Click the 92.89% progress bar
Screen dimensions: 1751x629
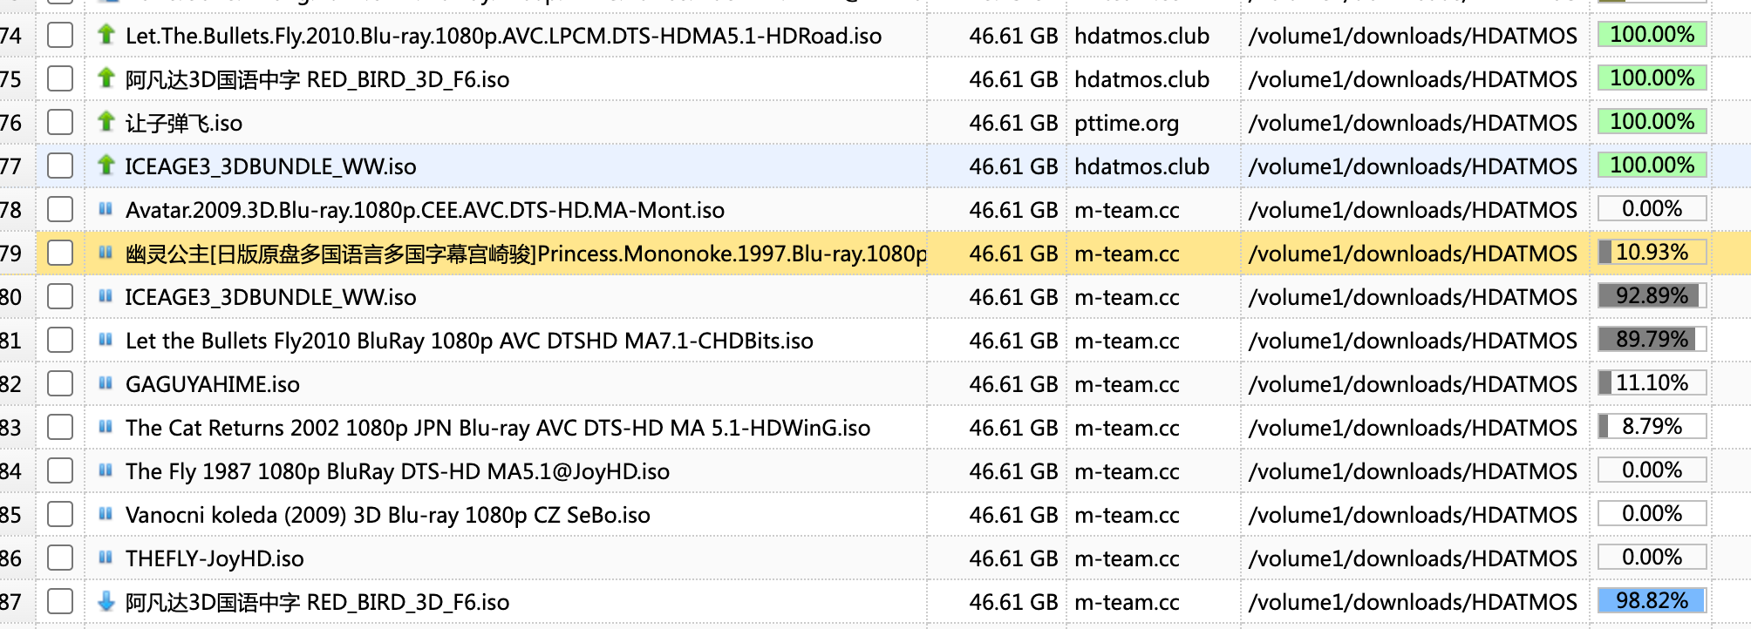coord(1652,296)
